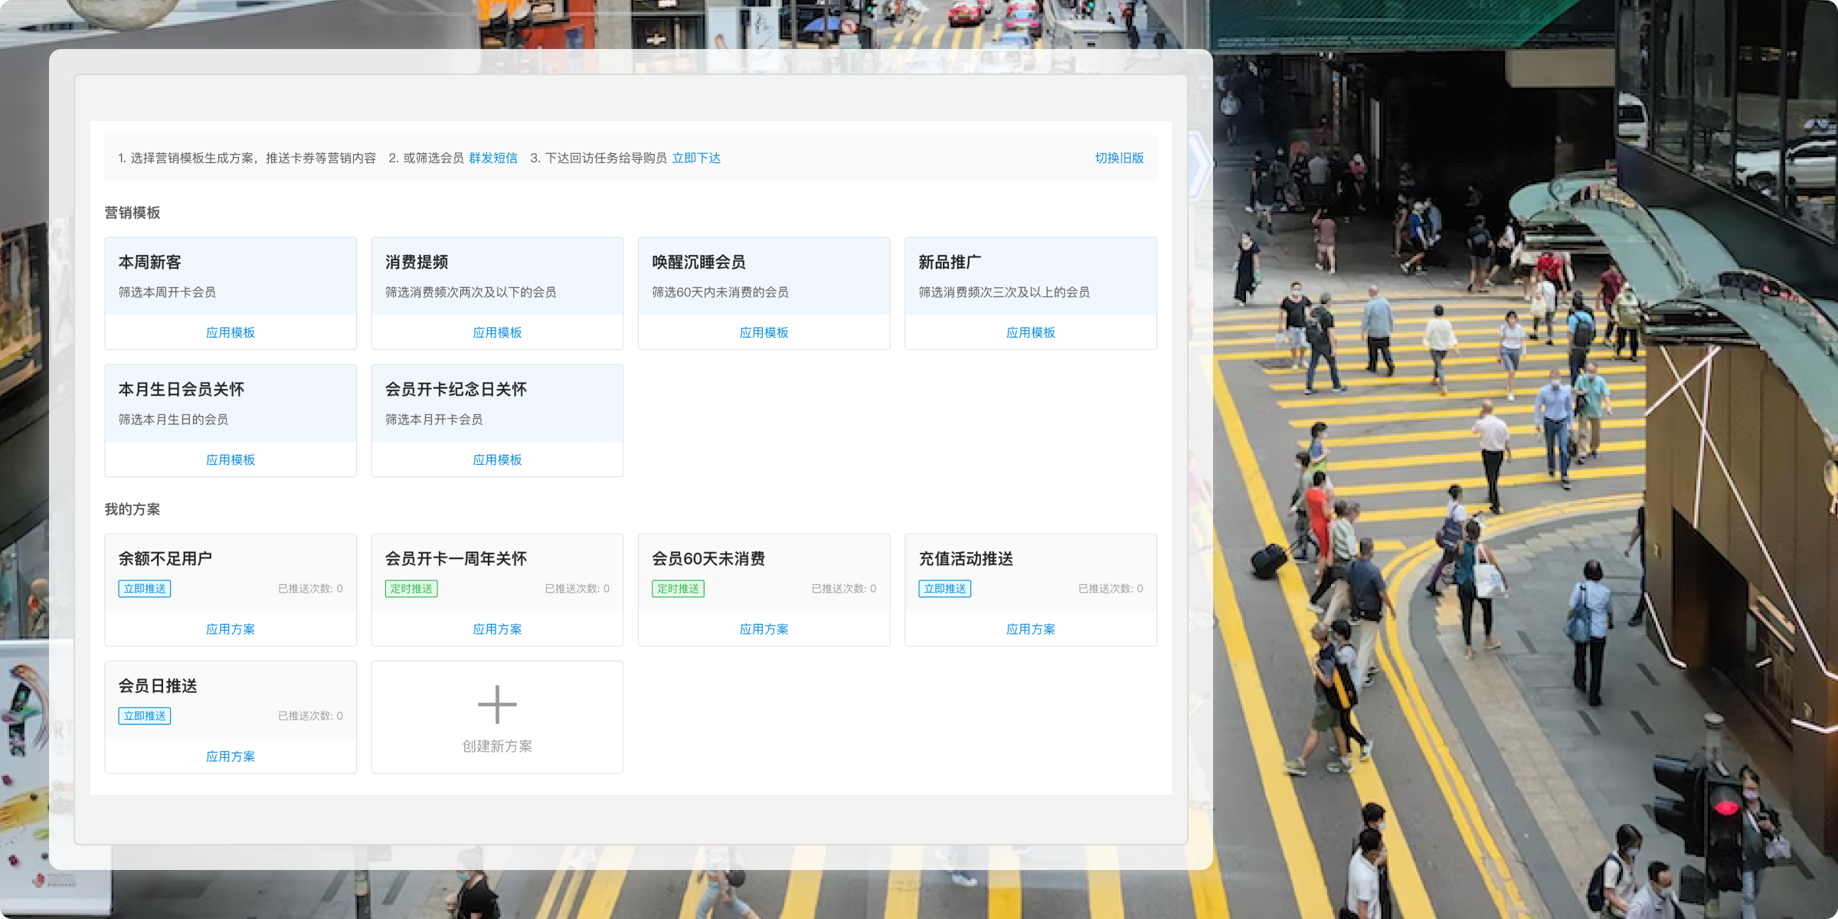Apply the 充值活动推送 plan
The height and width of the screenshot is (919, 1838).
[x=1031, y=629]
